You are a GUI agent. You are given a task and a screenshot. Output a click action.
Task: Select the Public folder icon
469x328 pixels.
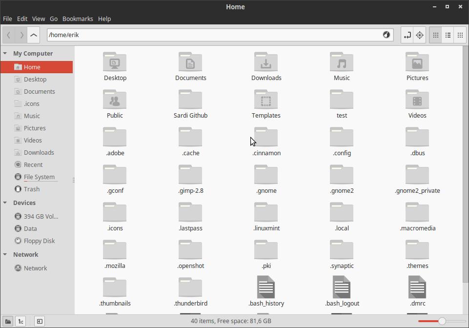pyautogui.click(x=115, y=100)
